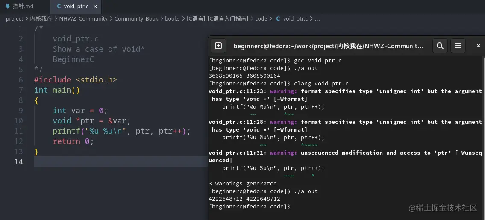
Task: Click the 'int main()' line in editor
Action: [x=57, y=90]
